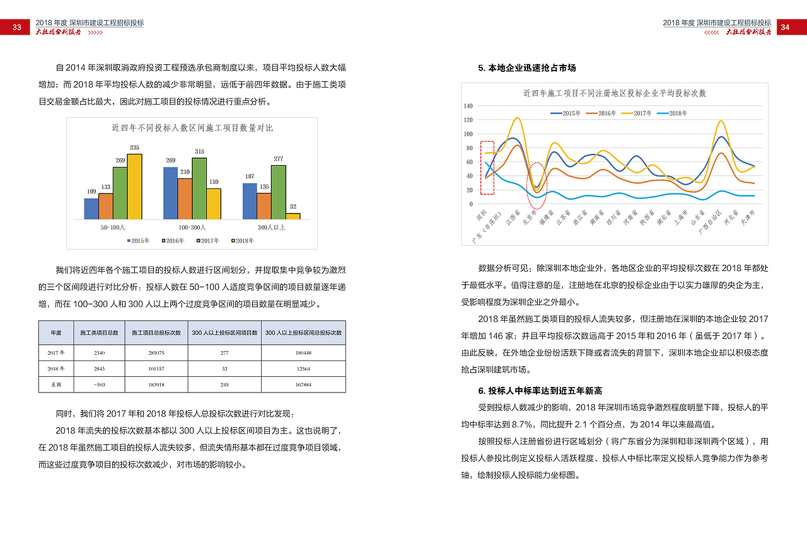Select the table header cell 年度
This screenshot has width=807, height=547.
click(56, 332)
